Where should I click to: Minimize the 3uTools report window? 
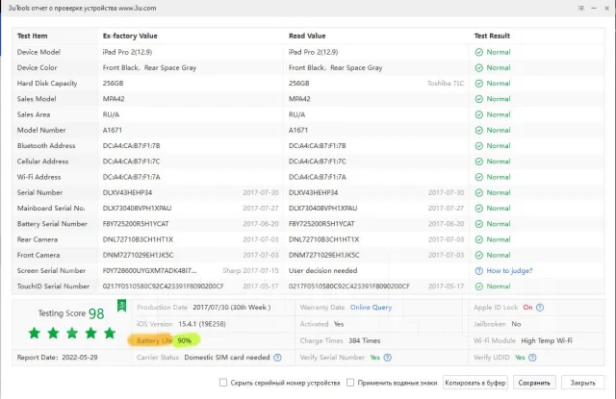click(x=594, y=8)
